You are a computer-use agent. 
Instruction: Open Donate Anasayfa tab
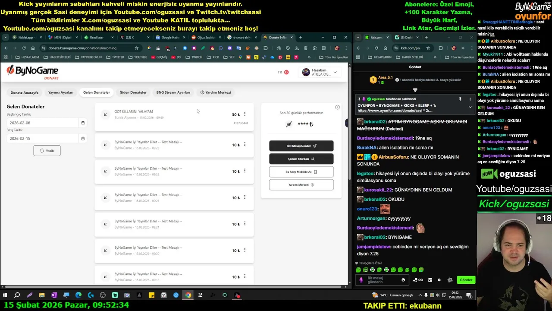click(25, 92)
